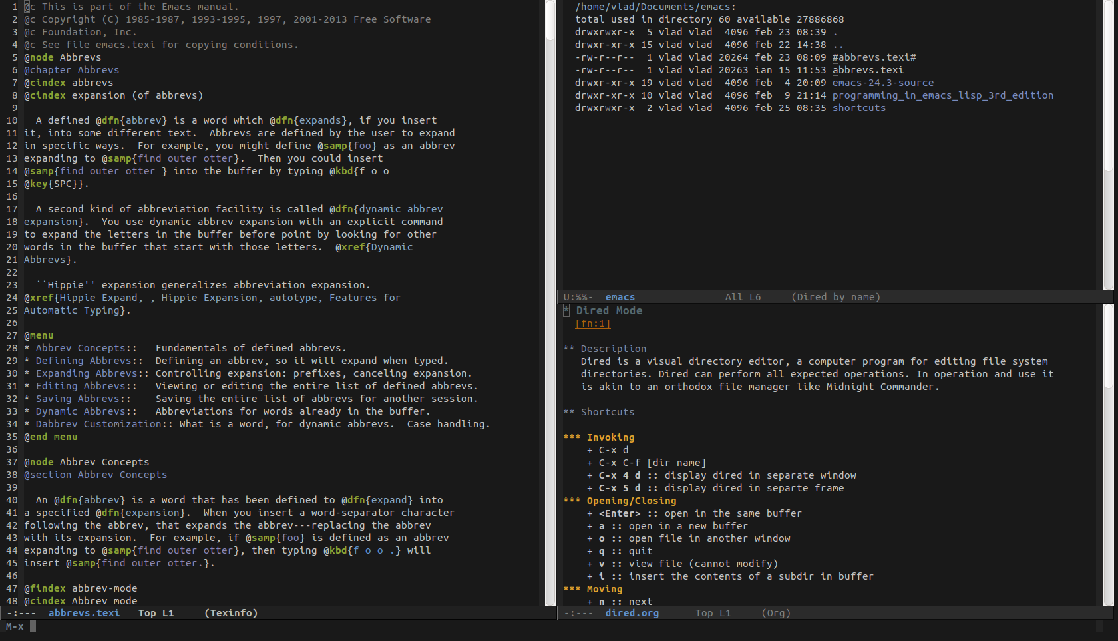
Task: Click the dired.org buffer name in mode line
Action: [632, 613]
